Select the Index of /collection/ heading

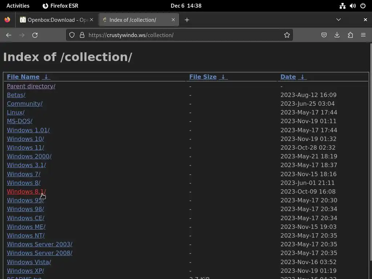point(68,57)
